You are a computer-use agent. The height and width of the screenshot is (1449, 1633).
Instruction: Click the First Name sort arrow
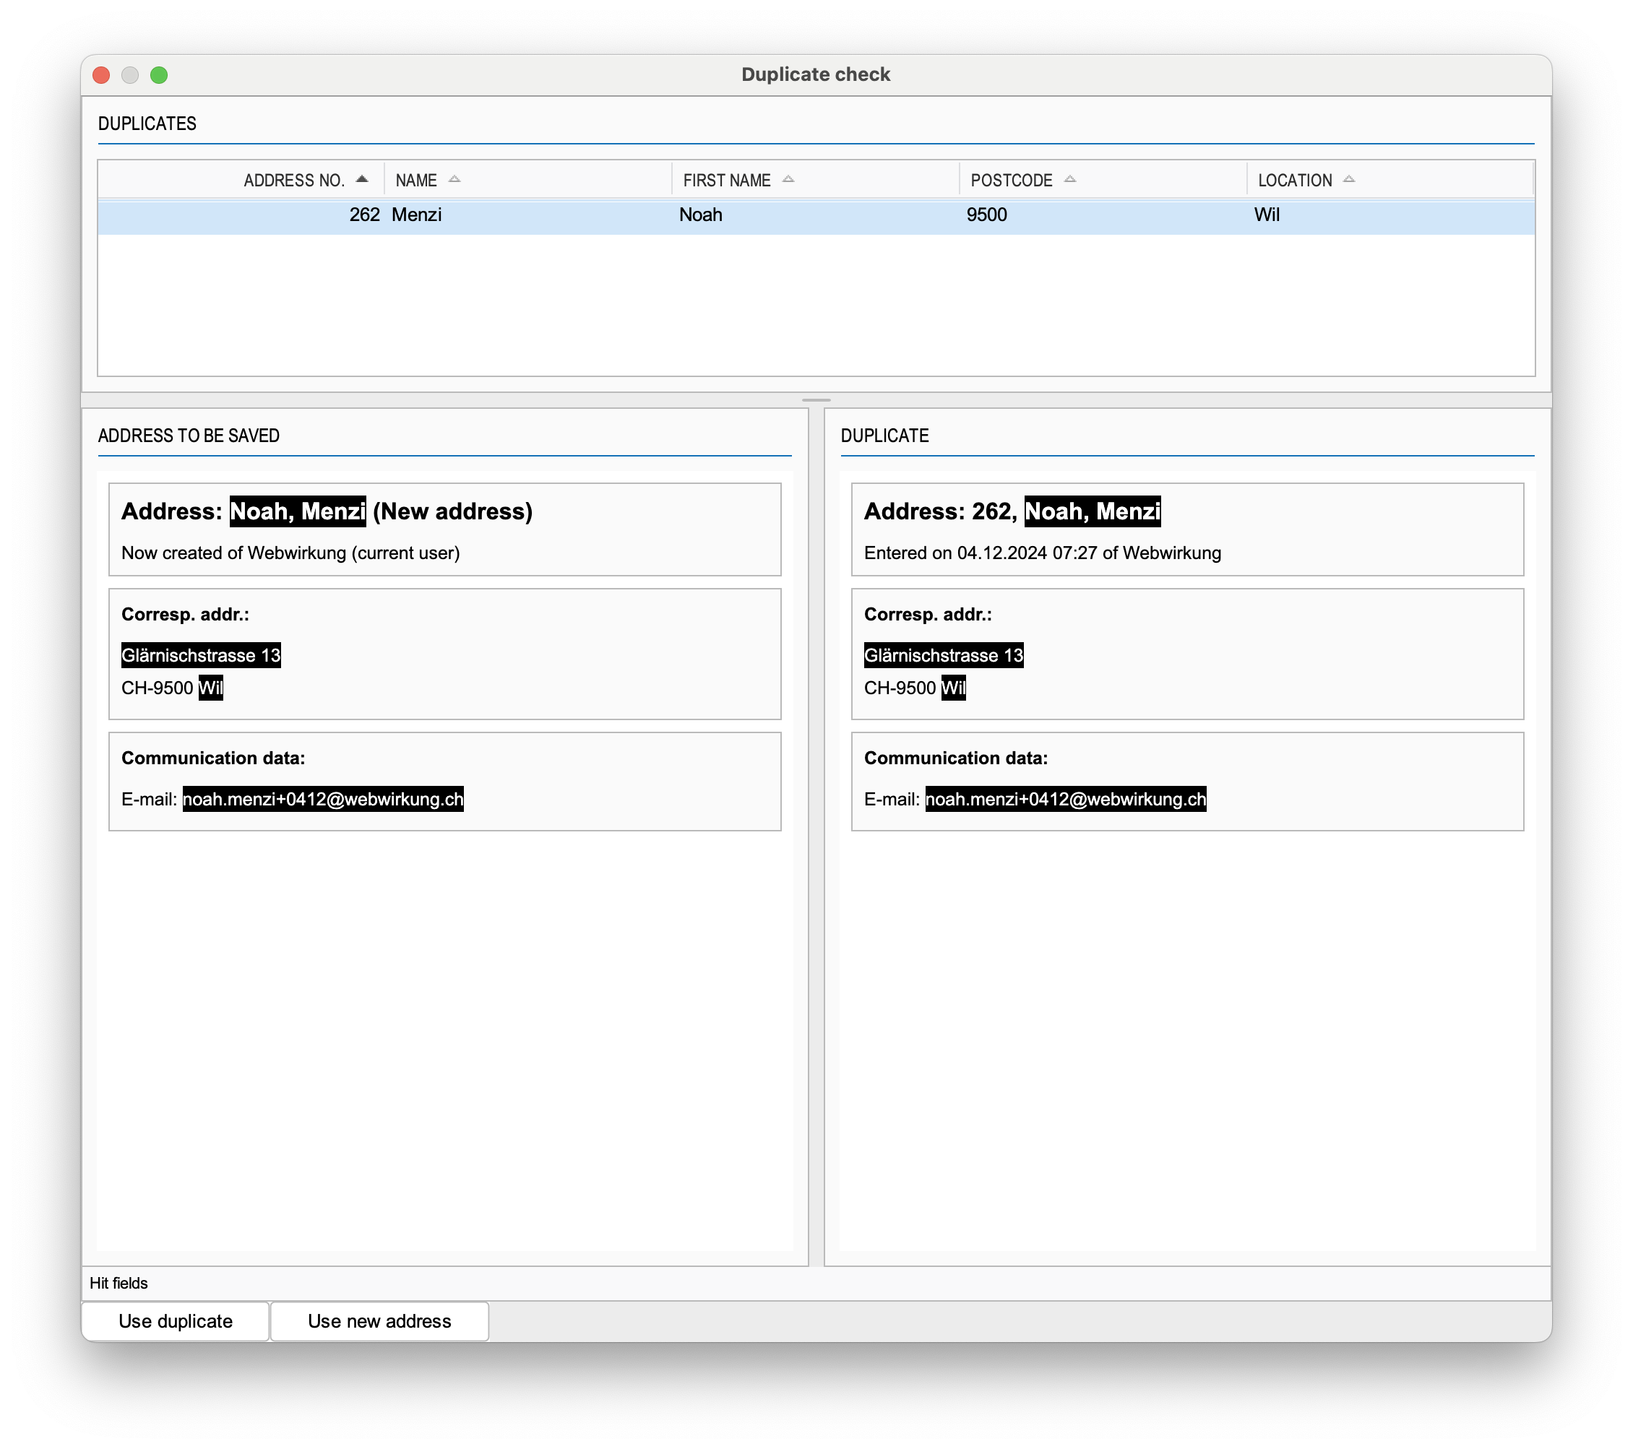tap(788, 179)
